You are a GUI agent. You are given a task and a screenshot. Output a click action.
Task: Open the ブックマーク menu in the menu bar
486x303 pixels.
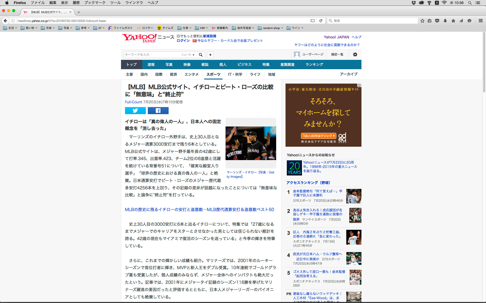pos(95,3)
